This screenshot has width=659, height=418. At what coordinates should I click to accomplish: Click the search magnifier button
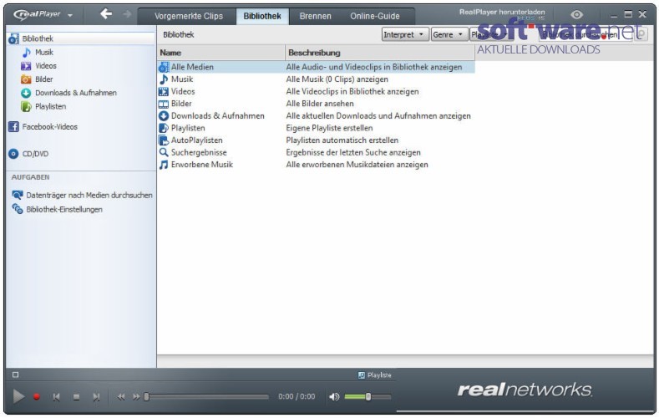641,34
